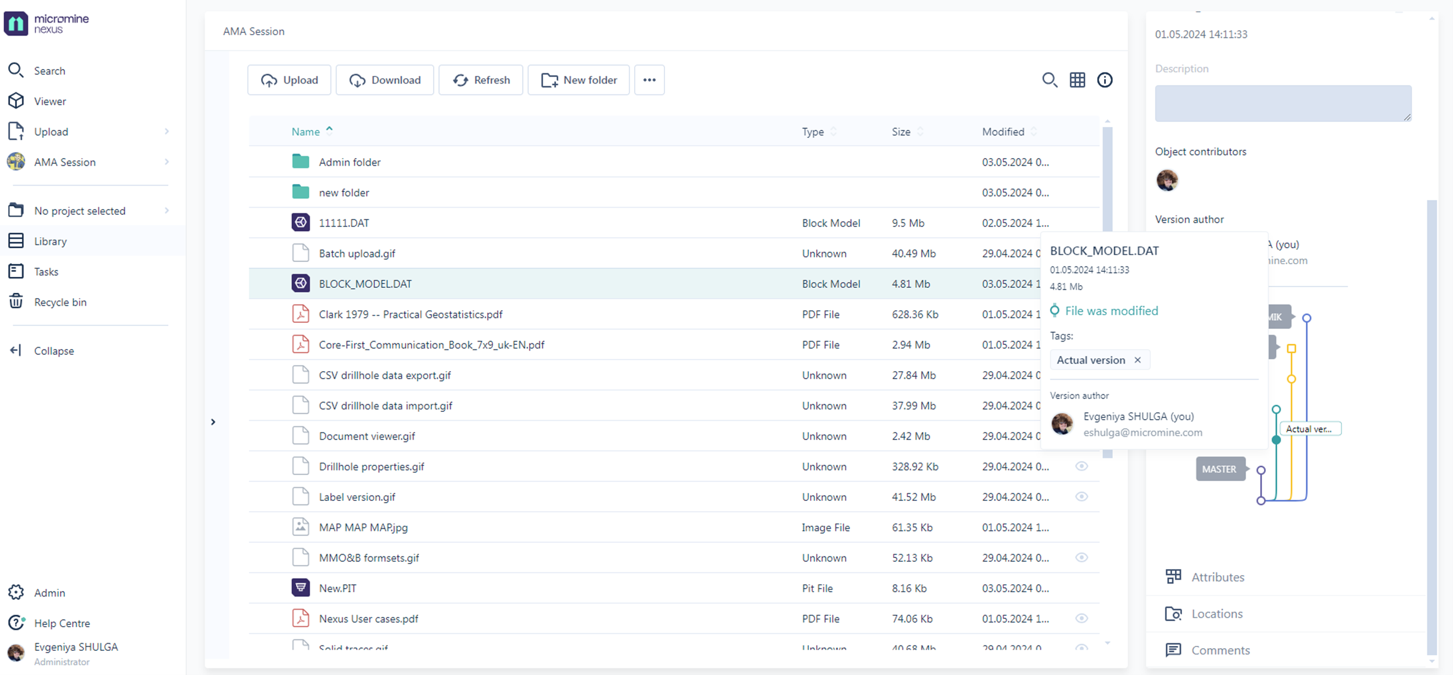Screen dimensions: 1453x675
Task: Open the Viewer from the sidebar
Action: pyautogui.click(x=50, y=101)
